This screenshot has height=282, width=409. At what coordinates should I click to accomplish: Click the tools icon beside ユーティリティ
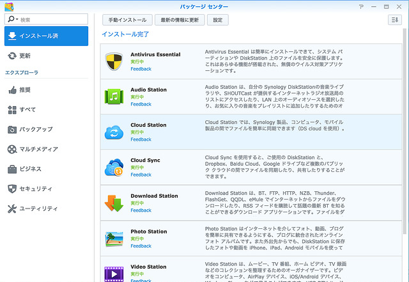12,208
